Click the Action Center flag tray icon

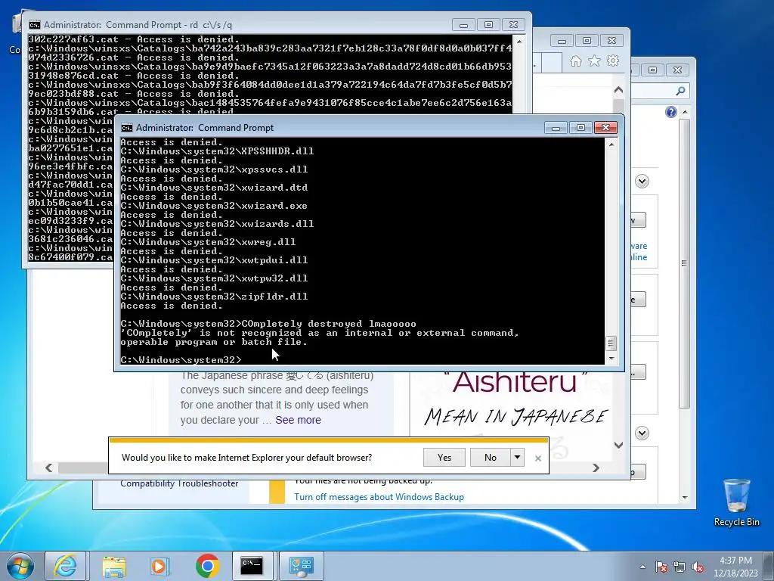click(x=661, y=567)
